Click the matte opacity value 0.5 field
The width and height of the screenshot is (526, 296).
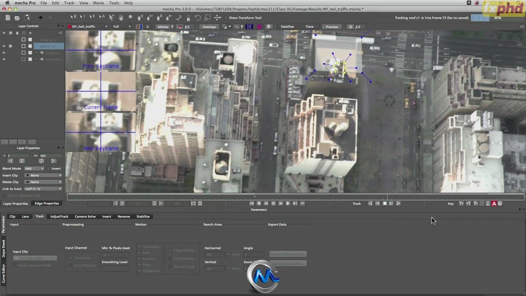[188, 27]
